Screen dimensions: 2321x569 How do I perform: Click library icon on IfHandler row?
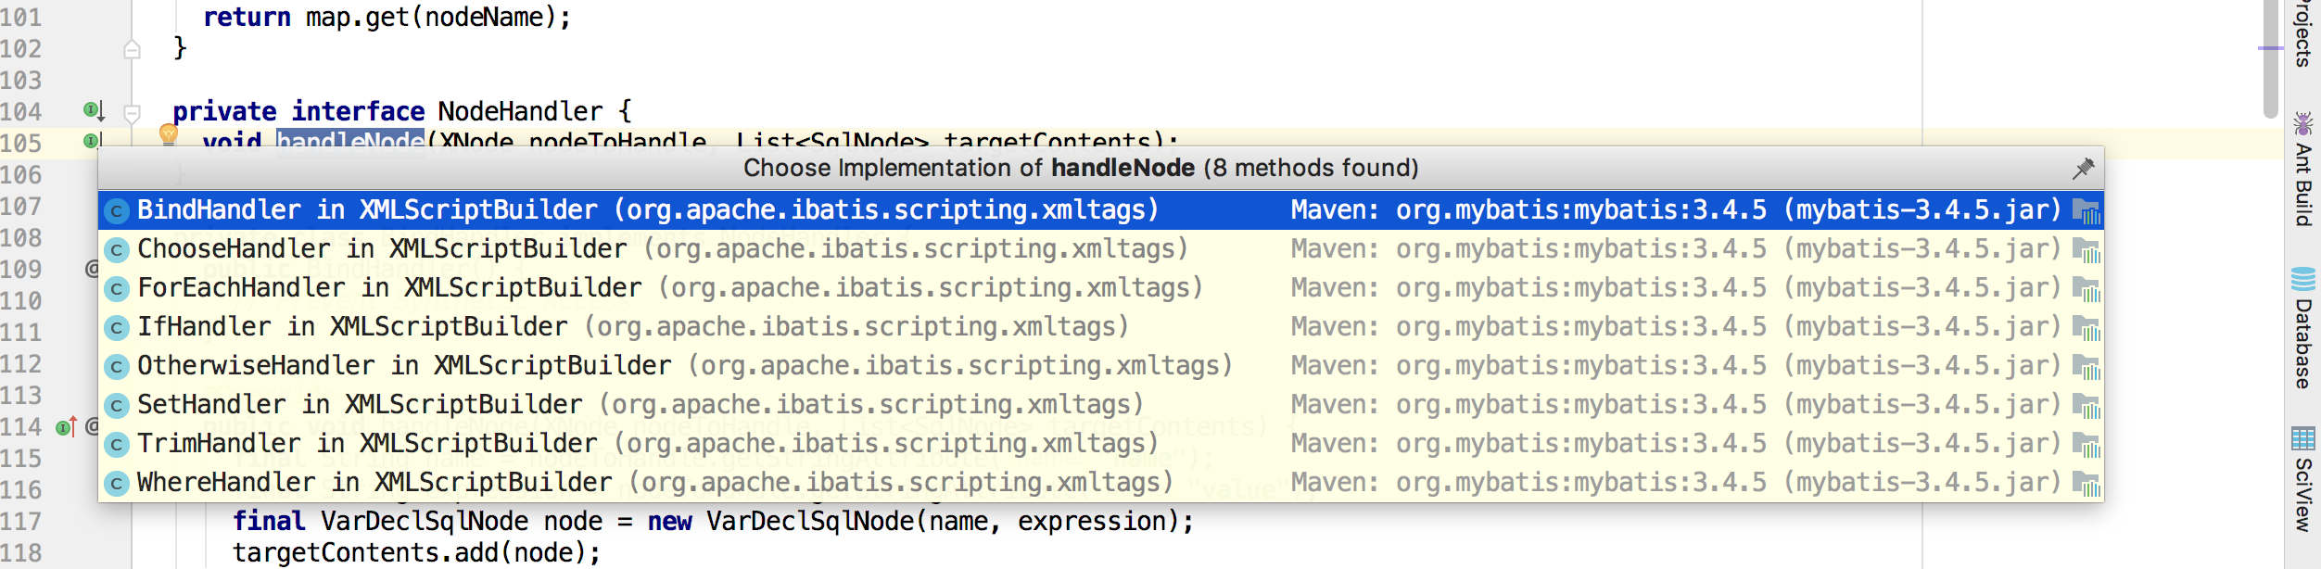pyautogui.click(x=2086, y=328)
